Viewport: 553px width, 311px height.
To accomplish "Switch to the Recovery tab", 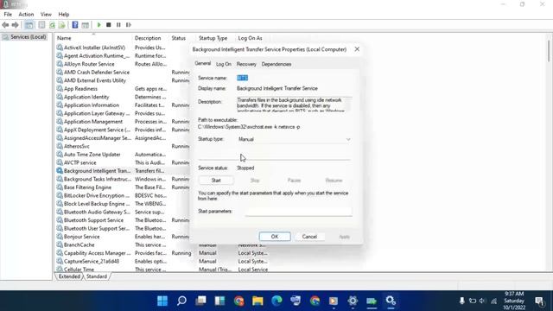I will (246, 64).
